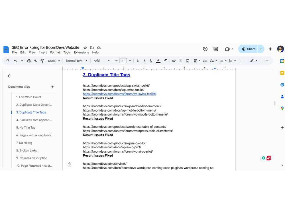This screenshot has width=285, height=214.
Task: Open line and paragraph spacing
Action: pos(205,61)
